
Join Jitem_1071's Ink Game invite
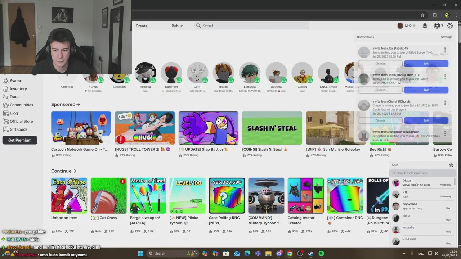tap(426, 90)
